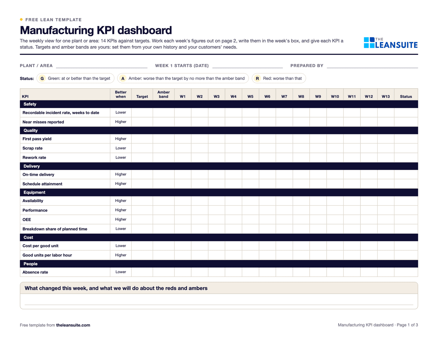This screenshot has width=438, height=339.
Task: Select Good units per labor hour label
Action: (x=47, y=255)
